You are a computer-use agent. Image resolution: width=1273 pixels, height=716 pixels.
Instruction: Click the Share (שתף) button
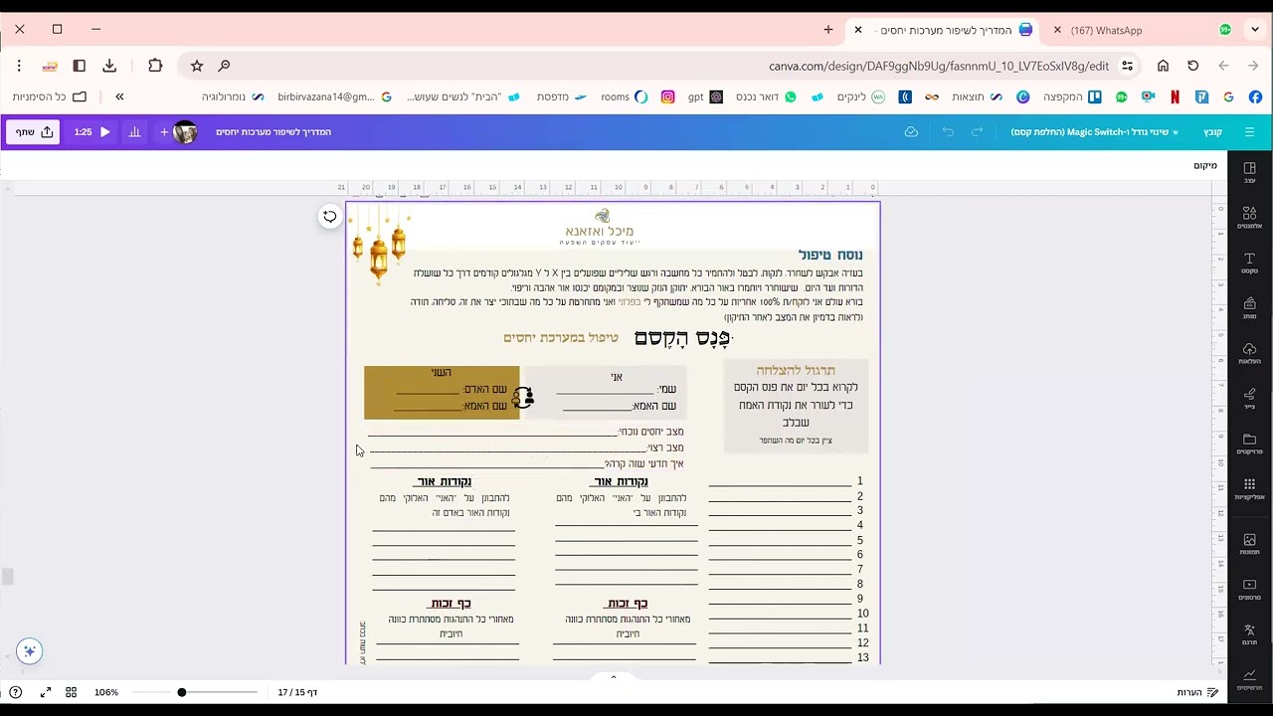coord(33,131)
